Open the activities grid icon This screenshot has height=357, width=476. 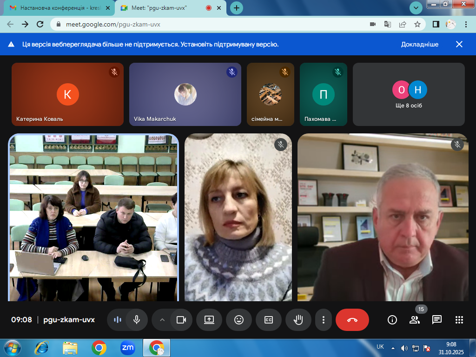tap(459, 320)
